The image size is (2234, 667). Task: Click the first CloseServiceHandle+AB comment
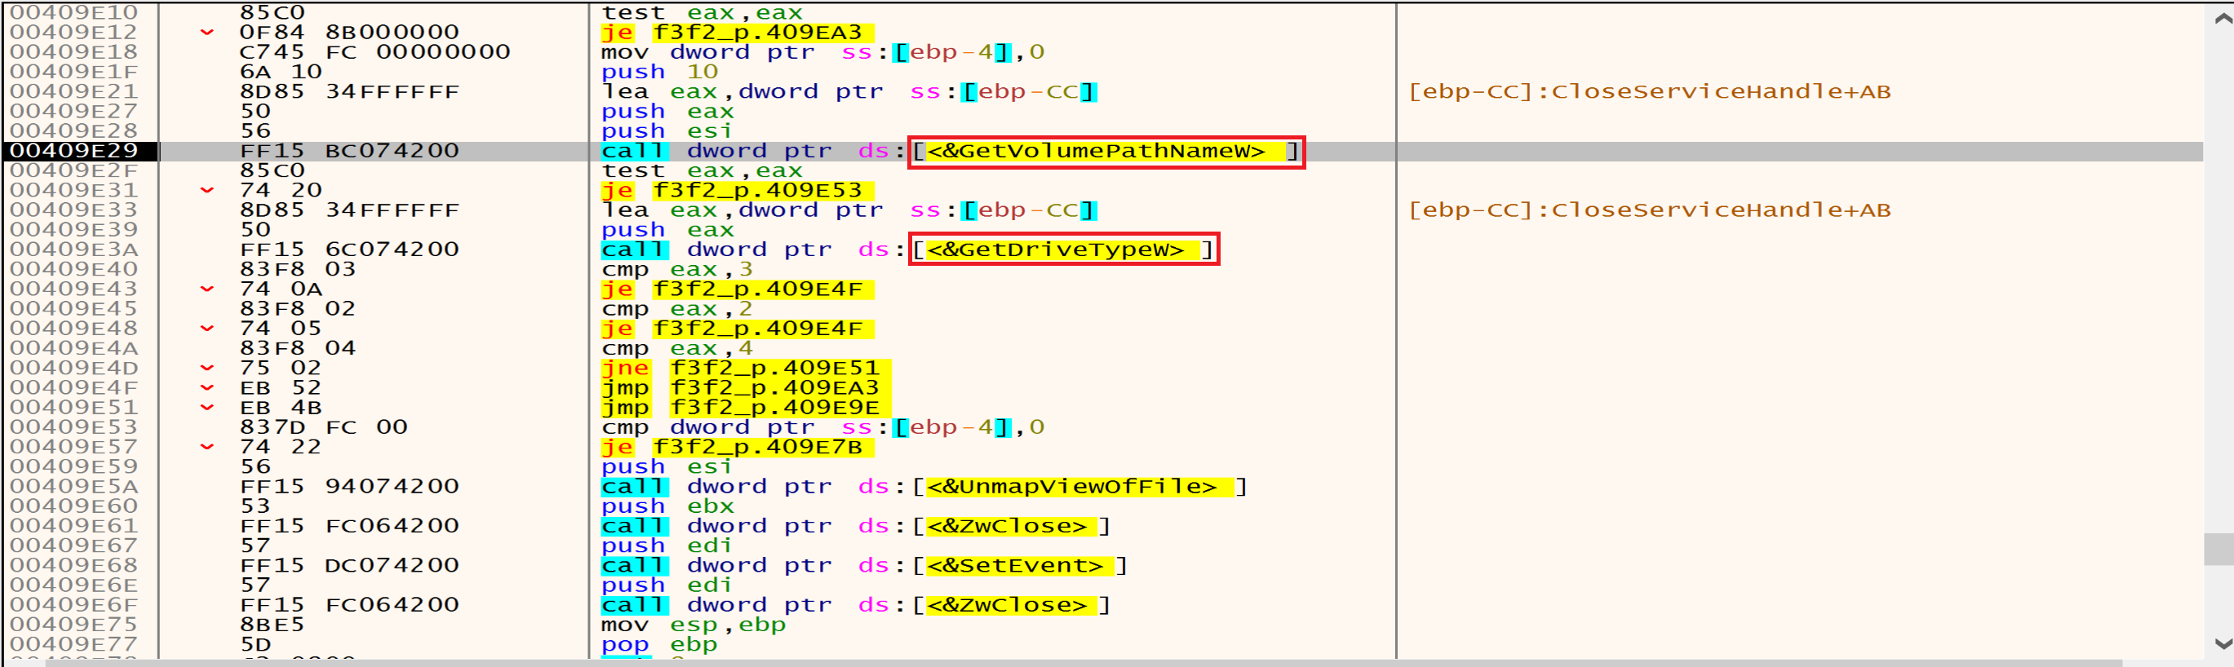(x=1647, y=92)
